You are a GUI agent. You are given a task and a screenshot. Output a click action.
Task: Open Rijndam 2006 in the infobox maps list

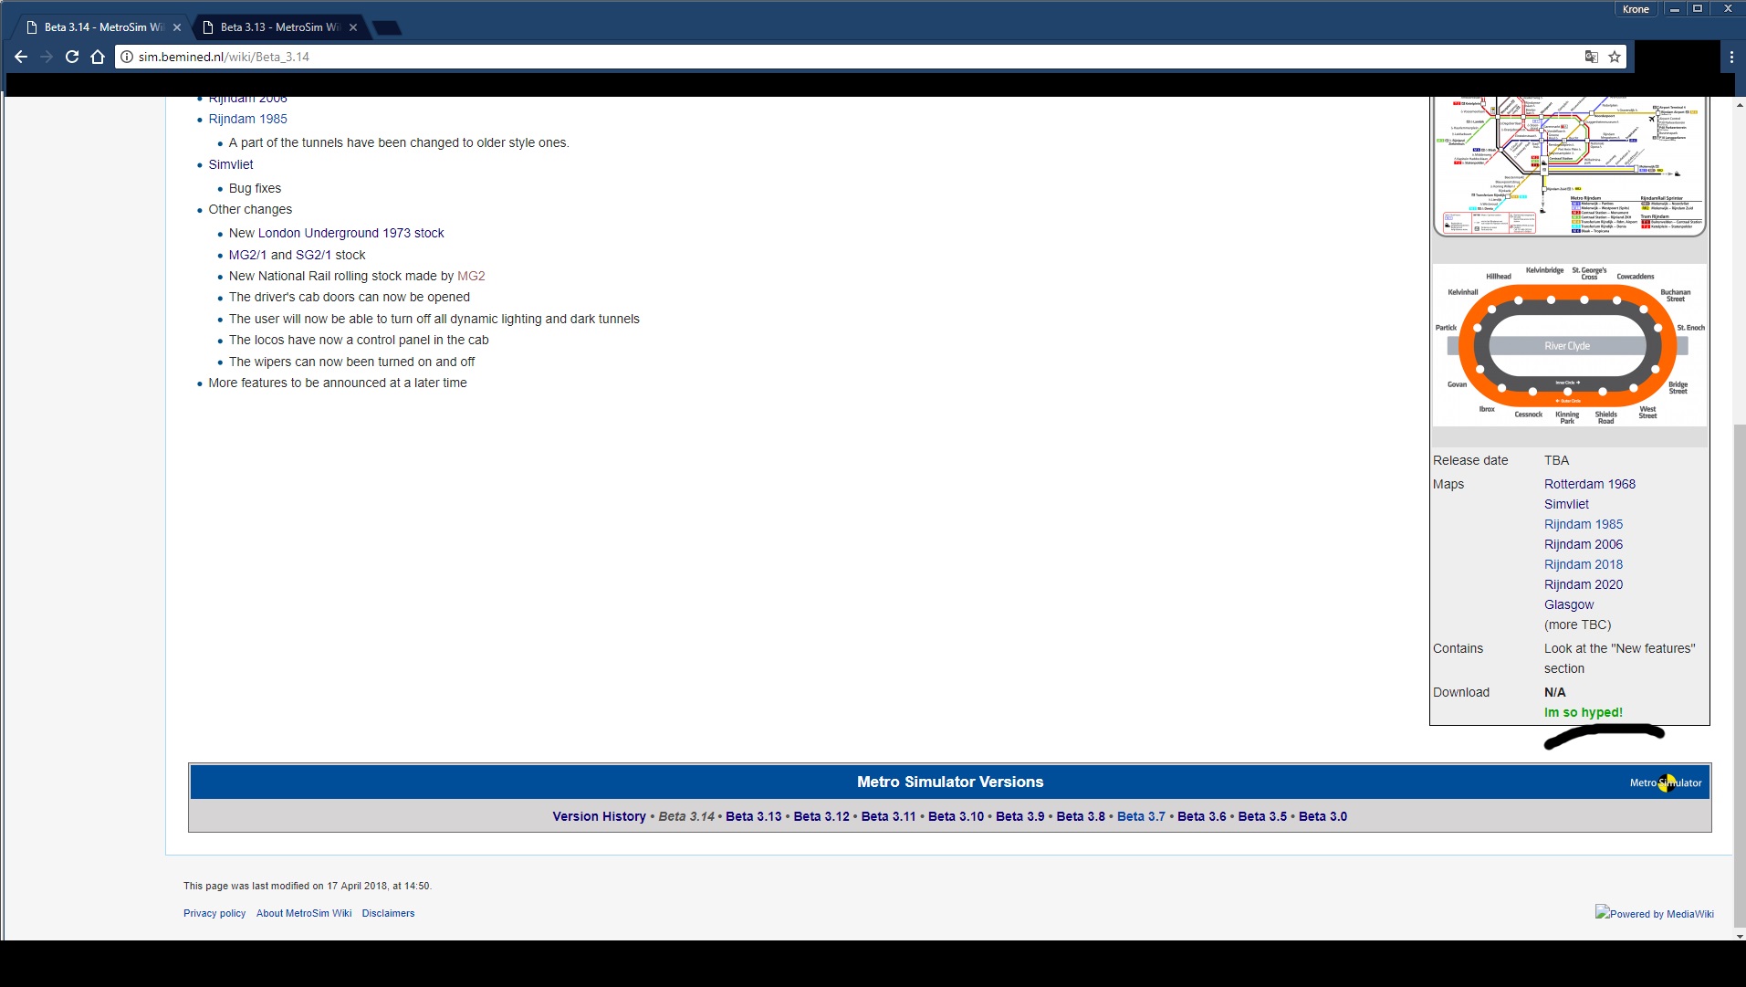[x=1584, y=544]
